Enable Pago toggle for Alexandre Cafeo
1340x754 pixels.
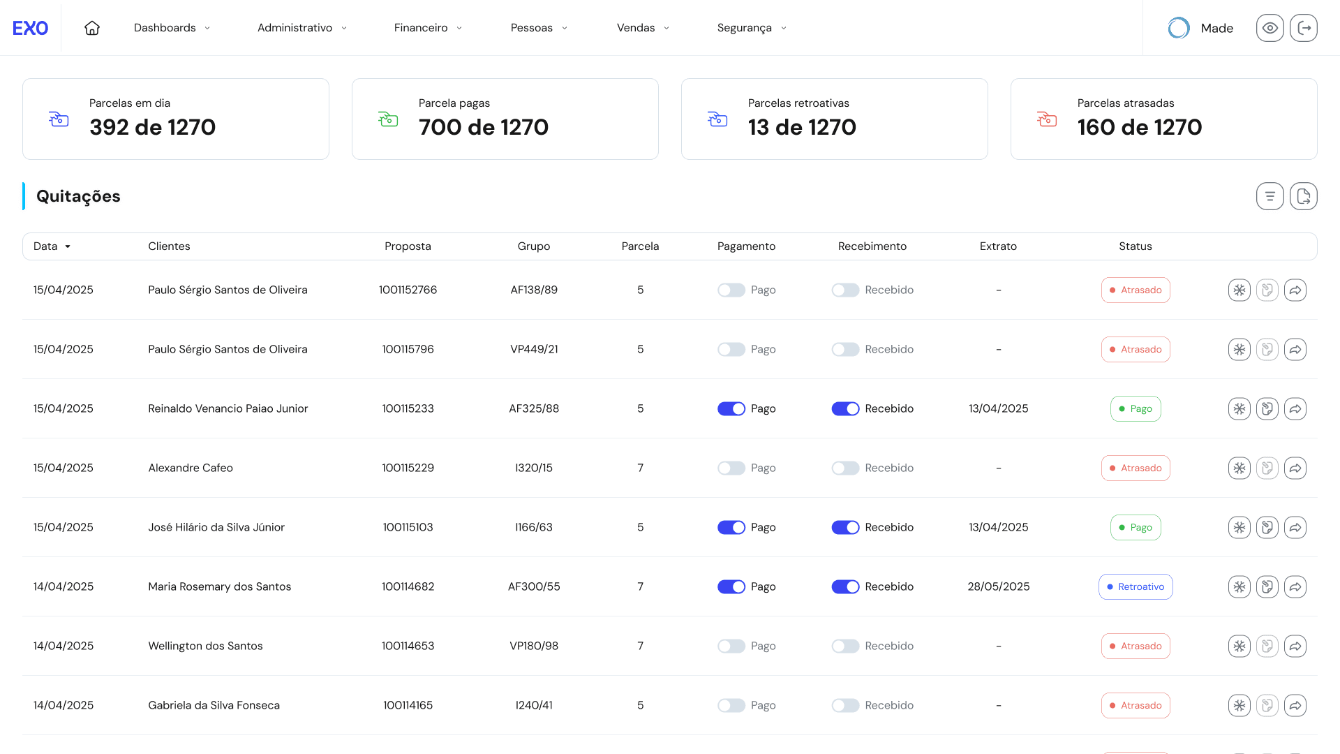(731, 468)
